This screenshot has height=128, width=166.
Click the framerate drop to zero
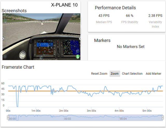(17, 106)
